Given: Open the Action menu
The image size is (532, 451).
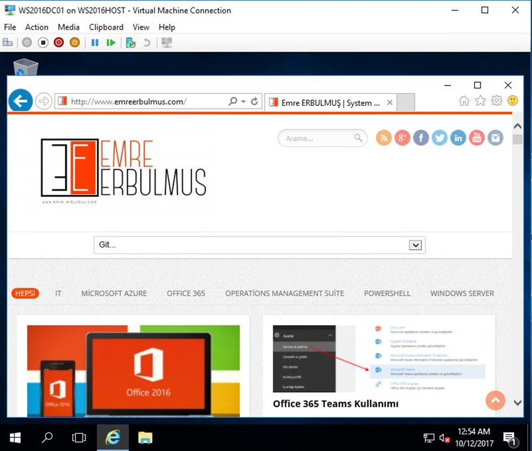Looking at the screenshot, I should (x=37, y=27).
